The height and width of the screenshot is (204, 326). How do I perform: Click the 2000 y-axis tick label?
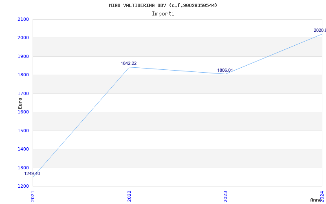tap(23, 38)
